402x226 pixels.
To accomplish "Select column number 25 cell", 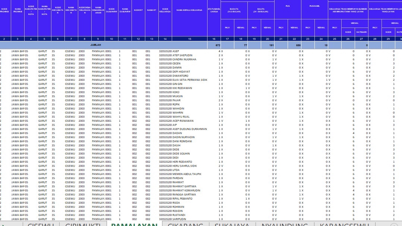I will [x=334, y=39].
